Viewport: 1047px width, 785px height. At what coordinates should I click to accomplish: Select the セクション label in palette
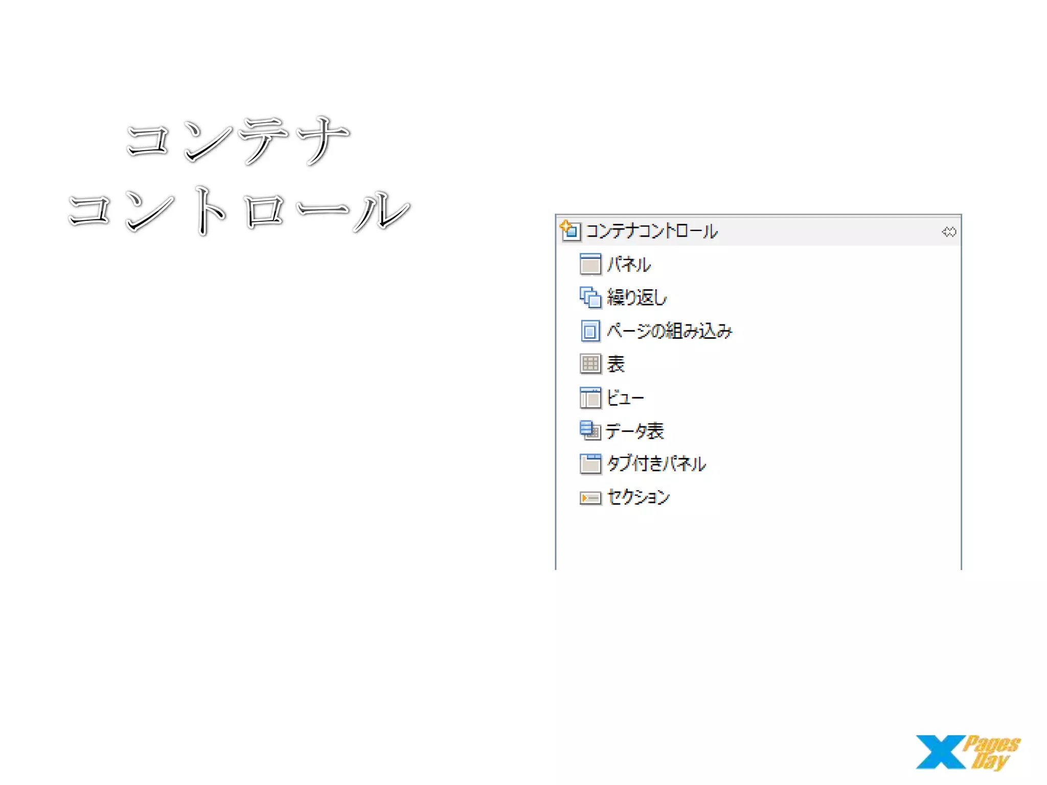pos(638,497)
